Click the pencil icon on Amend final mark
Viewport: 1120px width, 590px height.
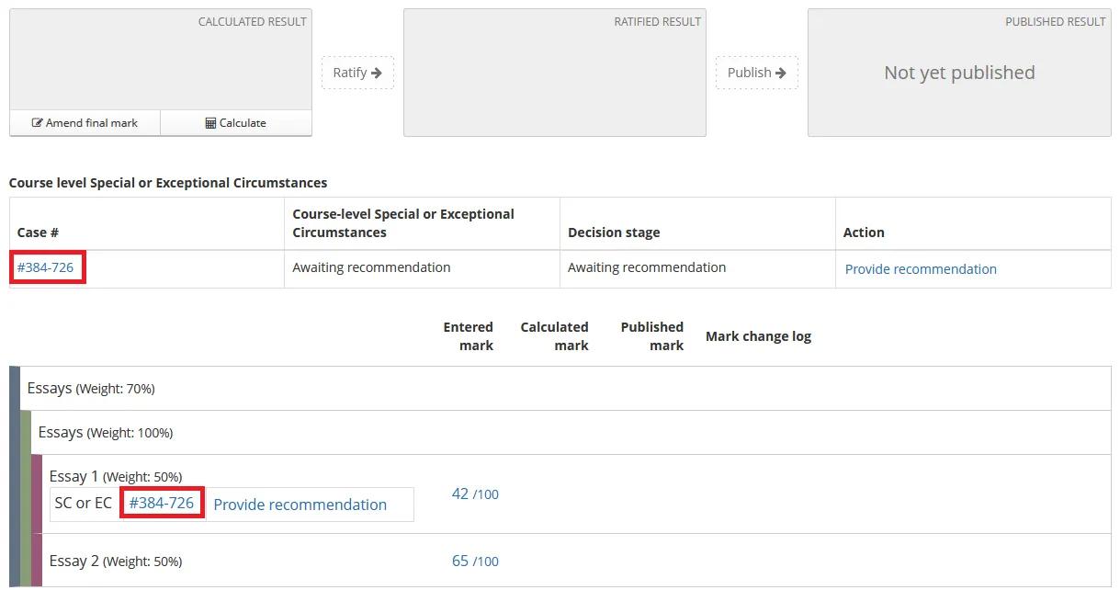[38, 123]
